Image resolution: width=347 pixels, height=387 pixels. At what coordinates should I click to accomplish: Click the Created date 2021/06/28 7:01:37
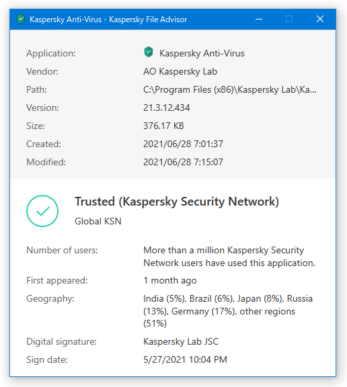click(183, 144)
